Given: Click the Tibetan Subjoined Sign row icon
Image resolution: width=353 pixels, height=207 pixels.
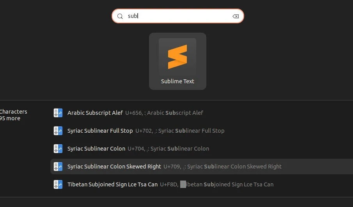Looking at the screenshot, I should pyautogui.click(x=58, y=184).
